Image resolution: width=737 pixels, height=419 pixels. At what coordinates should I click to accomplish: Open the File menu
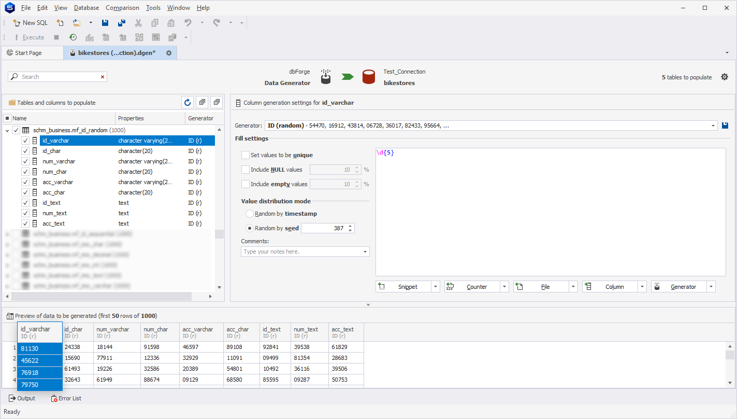26,8
